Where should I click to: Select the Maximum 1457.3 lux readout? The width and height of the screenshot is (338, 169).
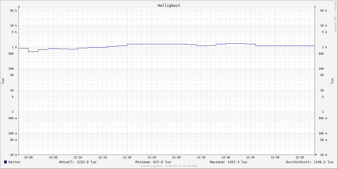coord(228,162)
